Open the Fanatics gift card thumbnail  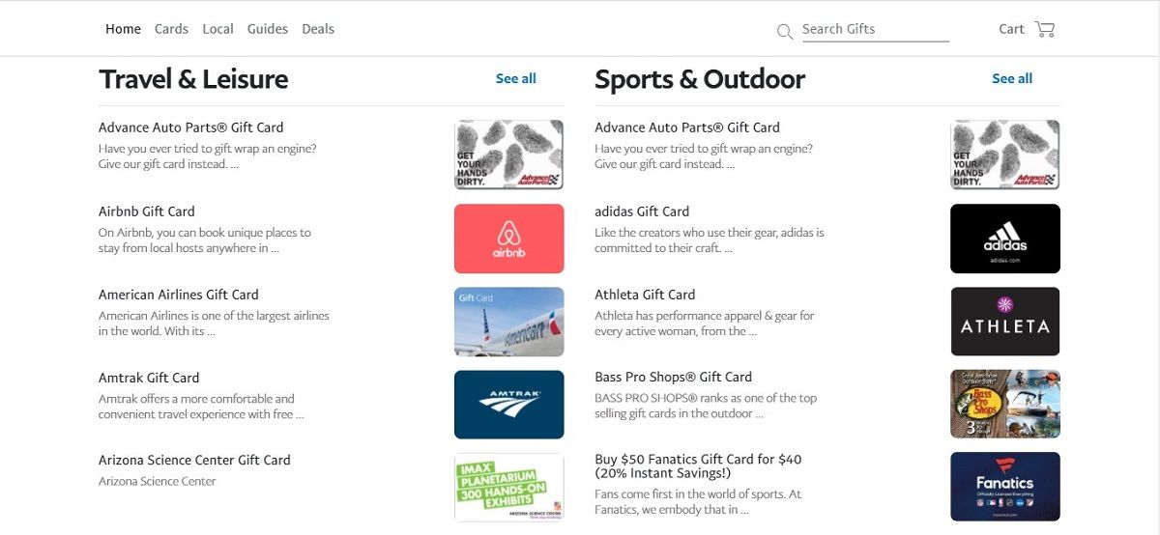point(1005,487)
